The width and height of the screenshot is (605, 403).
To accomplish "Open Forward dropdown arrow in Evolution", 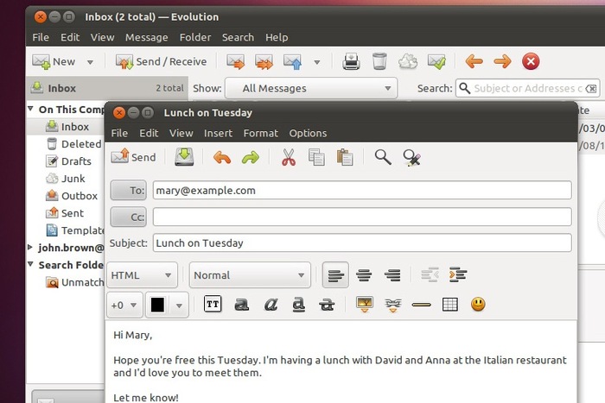I will click(x=317, y=62).
